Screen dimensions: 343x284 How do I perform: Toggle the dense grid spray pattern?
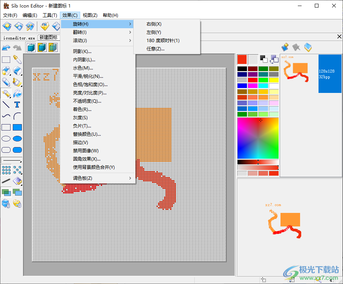[x=6, y=170]
